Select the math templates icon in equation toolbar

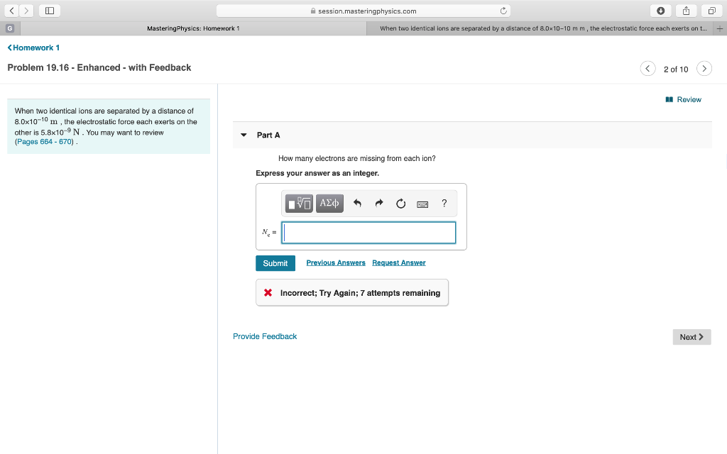click(299, 204)
